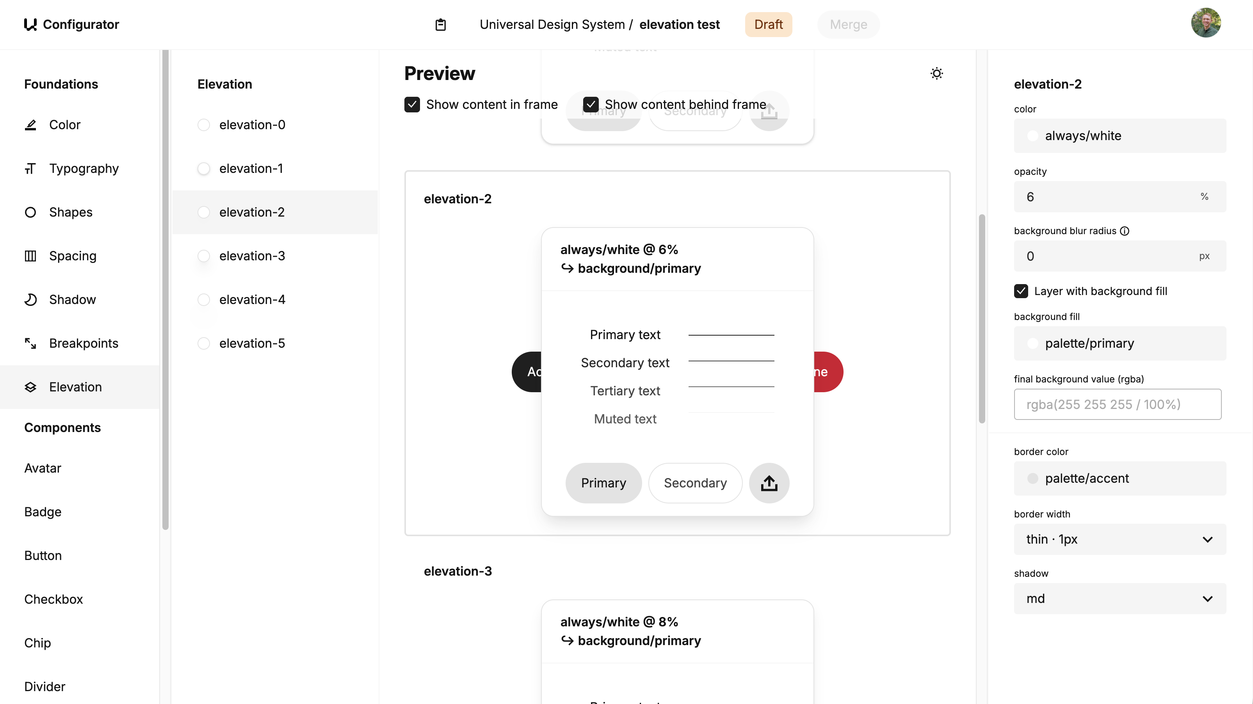Viewport: 1253px width, 704px height.
Task: Select elevation-3 in the Elevation list
Action: pos(251,256)
